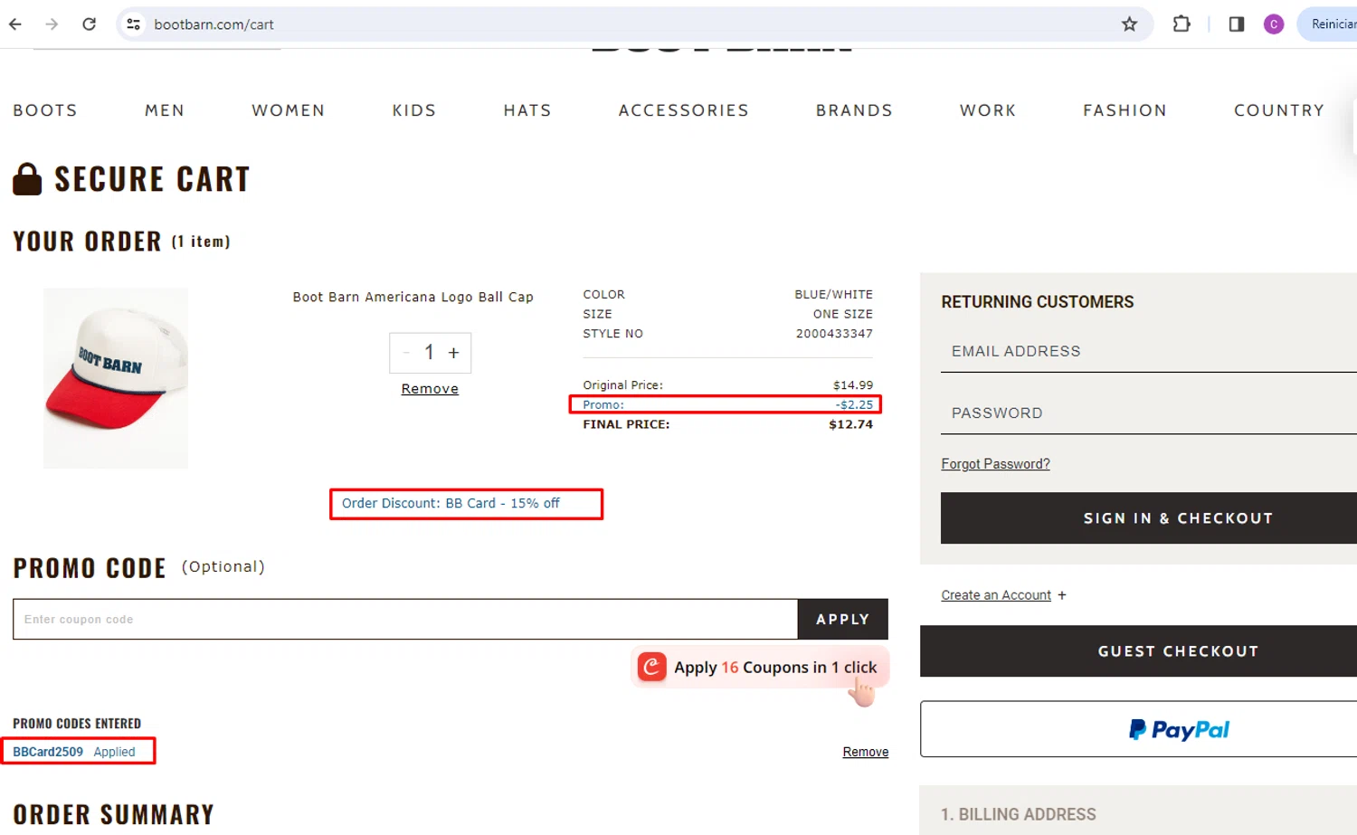
Task: Click the FINAL PRICE $12.74 value
Action: point(850,424)
